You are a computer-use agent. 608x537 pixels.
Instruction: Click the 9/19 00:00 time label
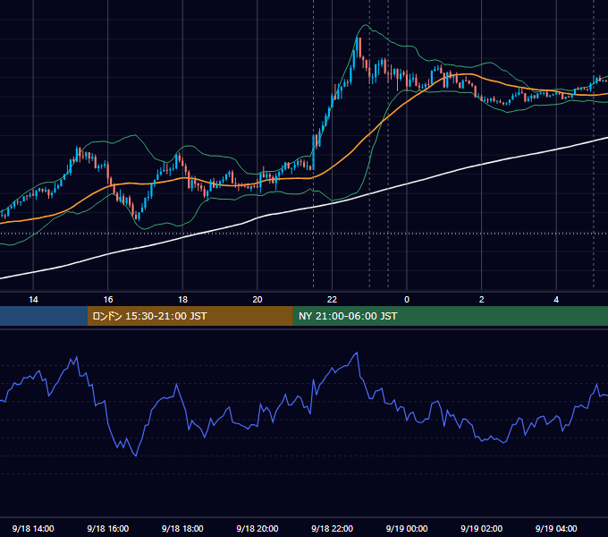tap(407, 528)
